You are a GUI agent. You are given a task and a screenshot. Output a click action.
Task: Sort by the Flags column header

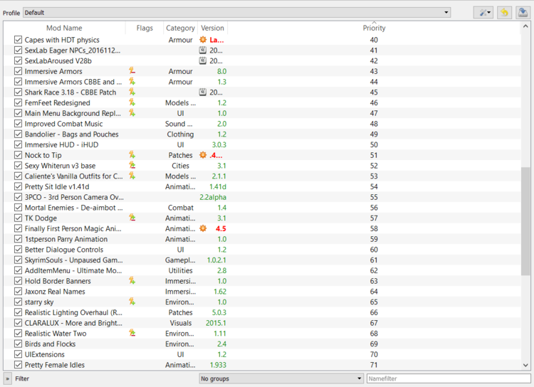click(145, 28)
